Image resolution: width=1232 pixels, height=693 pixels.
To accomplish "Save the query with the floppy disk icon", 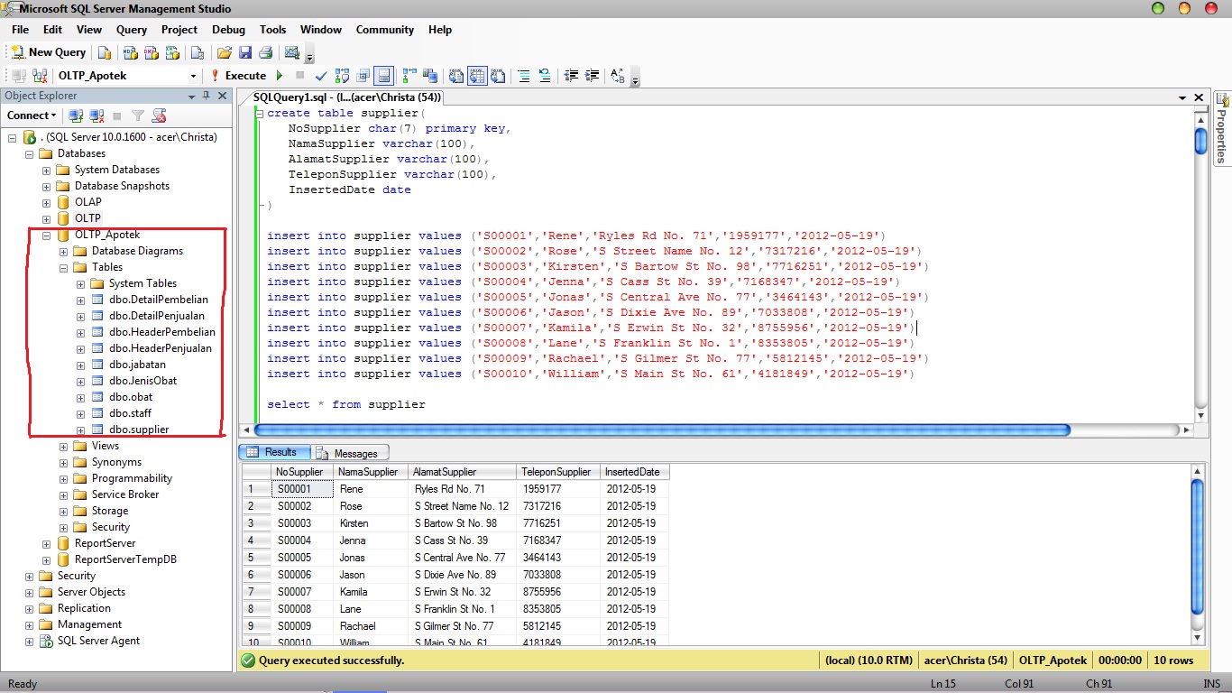I will [x=245, y=52].
